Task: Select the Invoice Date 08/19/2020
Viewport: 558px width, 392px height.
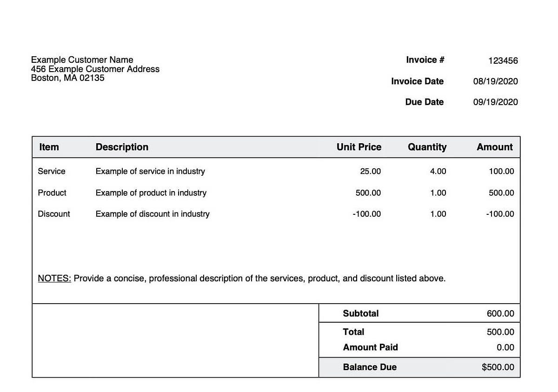Action: click(495, 81)
